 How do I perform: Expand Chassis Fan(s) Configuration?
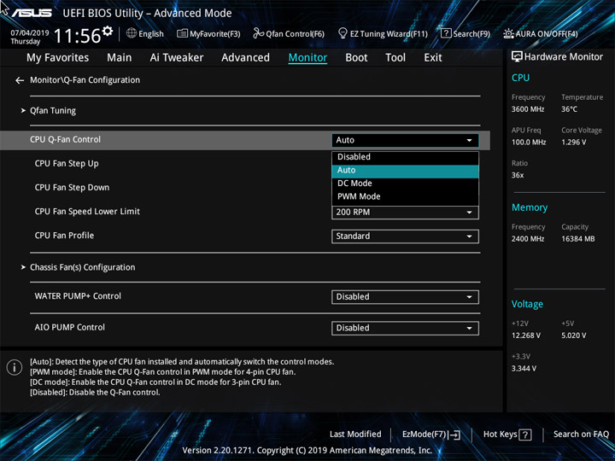82,267
